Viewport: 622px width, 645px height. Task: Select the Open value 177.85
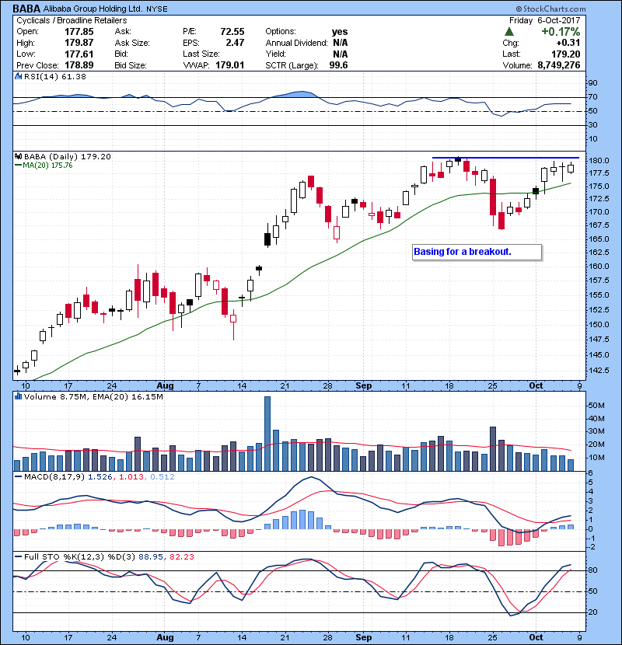click(x=79, y=32)
